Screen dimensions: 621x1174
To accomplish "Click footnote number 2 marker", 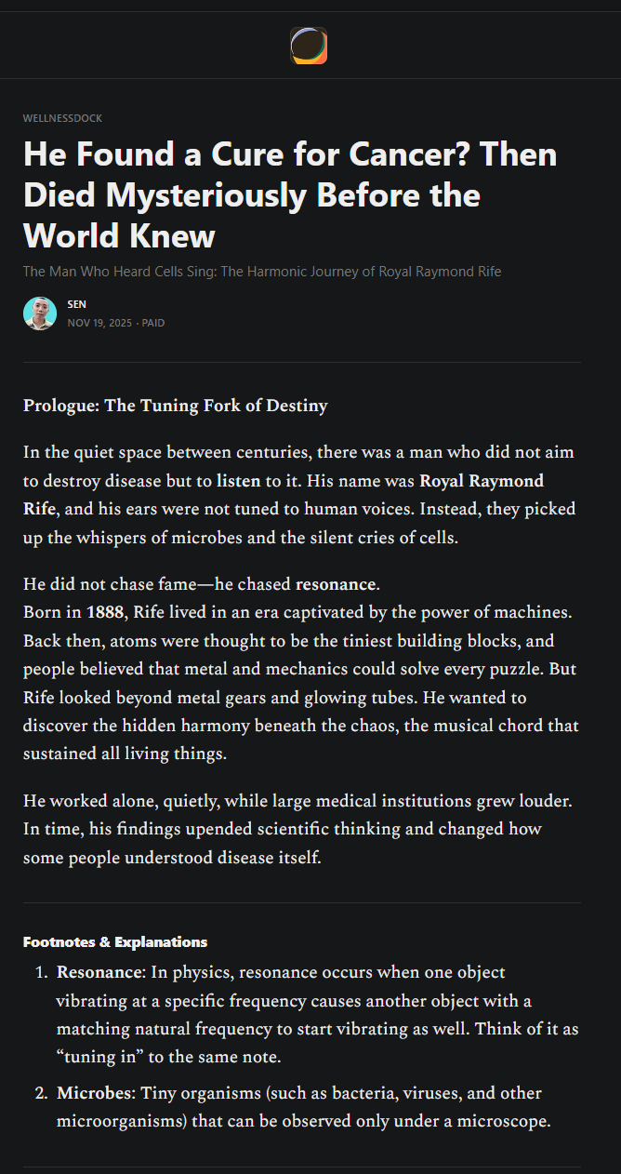I will click(41, 1093).
